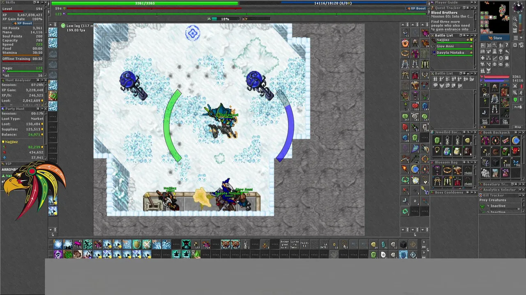This screenshot has width=526, height=295.
Task: Use the blue potion hotkey showing 193
Action: [425, 106]
